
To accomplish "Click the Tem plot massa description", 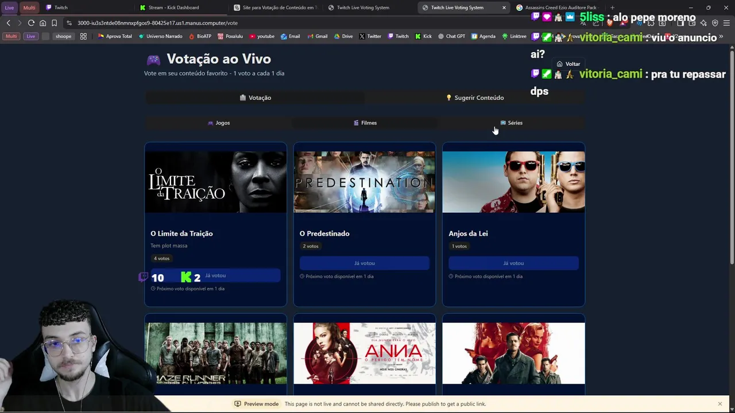I will point(169,246).
